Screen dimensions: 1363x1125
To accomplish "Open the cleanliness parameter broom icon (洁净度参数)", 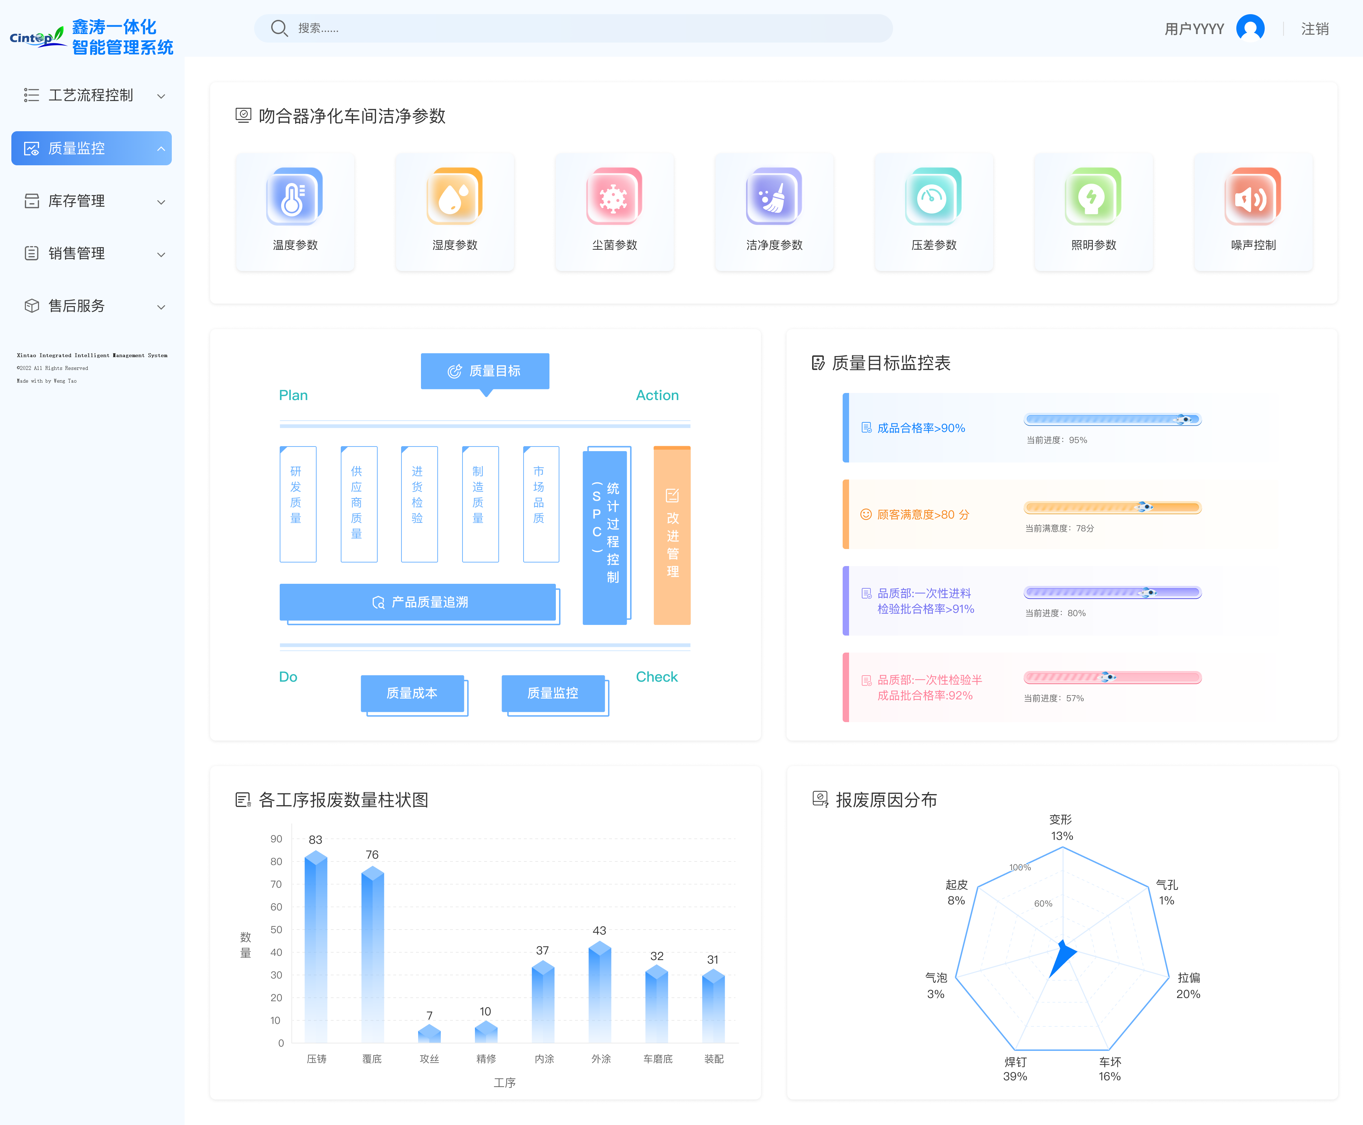I will point(773,196).
